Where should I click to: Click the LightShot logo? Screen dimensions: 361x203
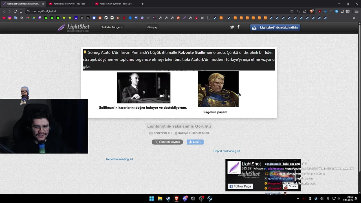point(74,28)
